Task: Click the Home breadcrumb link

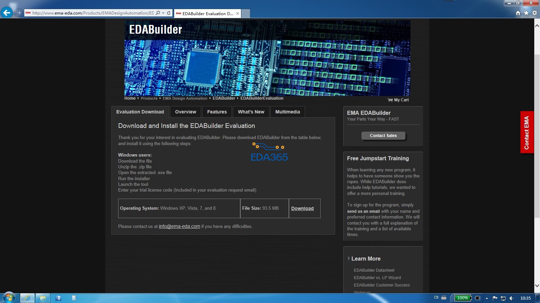Action: click(x=130, y=98)
